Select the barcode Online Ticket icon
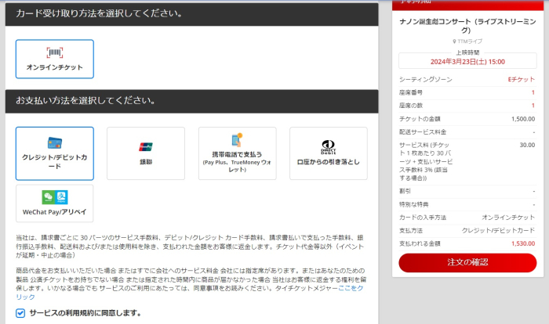Viewport: 549px width, 324px height. tap(55, 52)
